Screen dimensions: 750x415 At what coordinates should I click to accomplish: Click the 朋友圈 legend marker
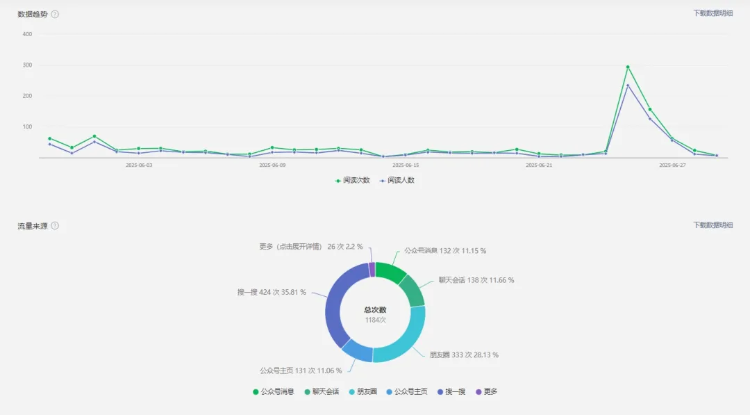tap(352, 391)
